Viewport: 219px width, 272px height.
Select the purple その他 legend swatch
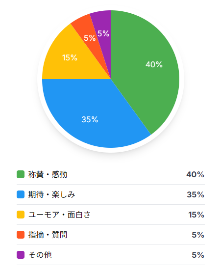tap(21, 255)
